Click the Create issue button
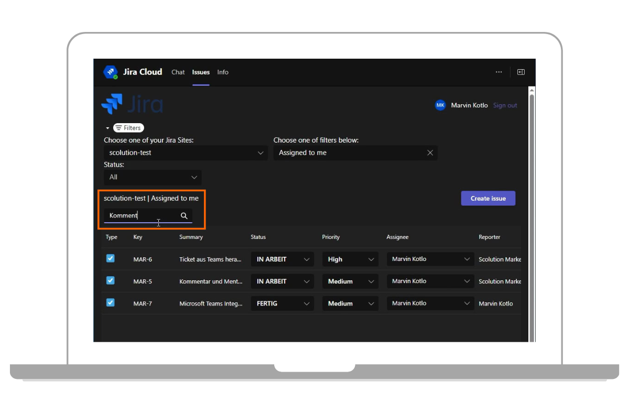This screenshot has height=414, width=629. (488, 199)
